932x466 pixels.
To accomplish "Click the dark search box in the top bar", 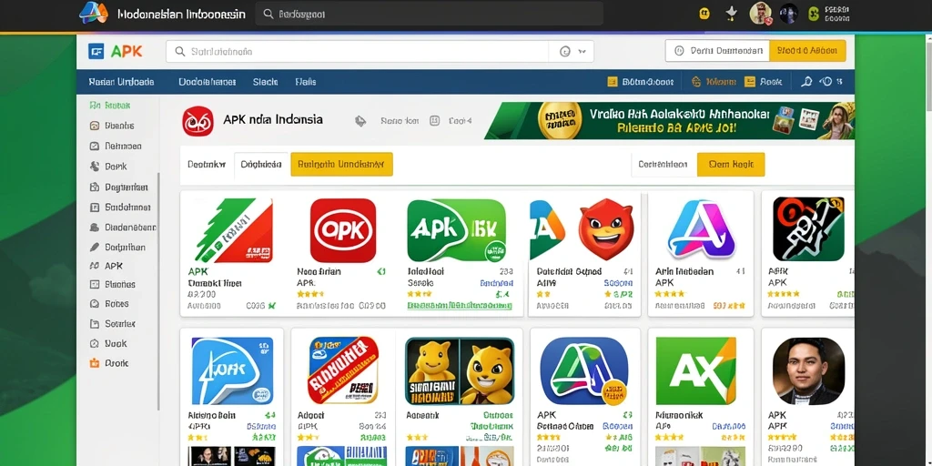I will click(430, 14).
